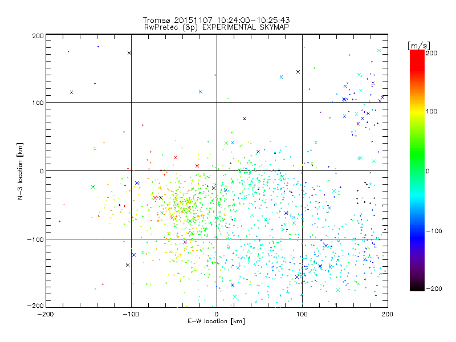This screenshot has width=456, height=342.
Task: Click the x-axis tick label '-100'
Action: (x=131, y=314)
